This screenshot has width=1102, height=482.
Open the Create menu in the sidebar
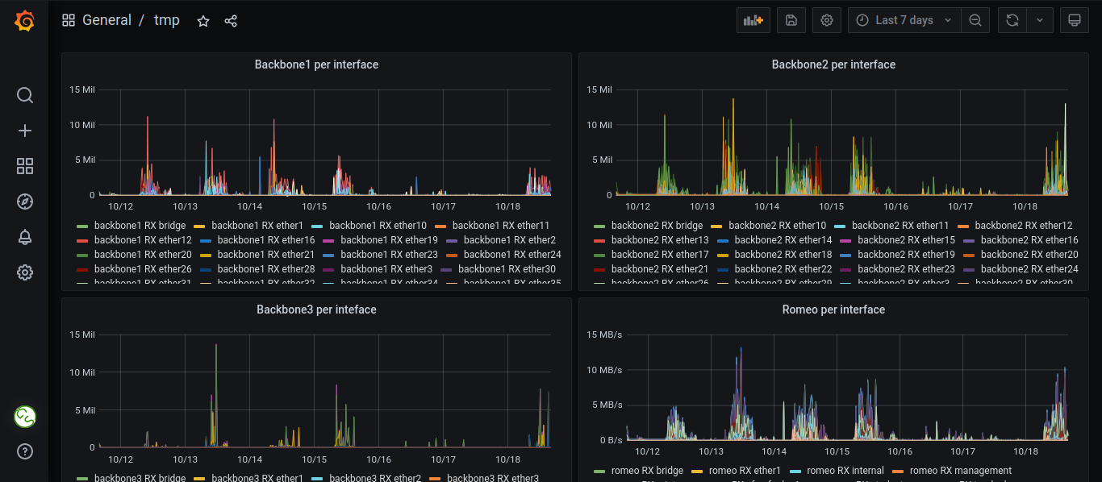24,130
